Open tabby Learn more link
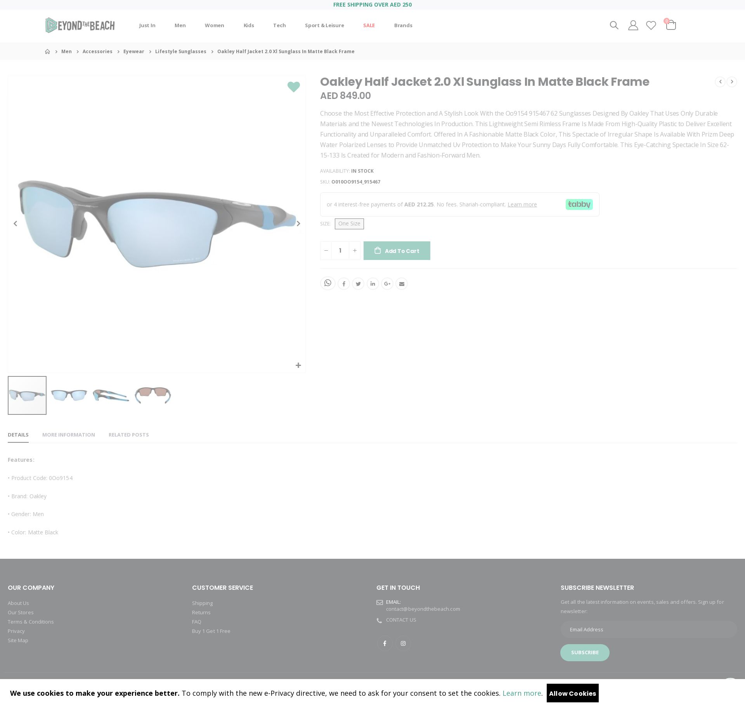The width and height of the screenshot is (745, 707). (x=522, y=204)
